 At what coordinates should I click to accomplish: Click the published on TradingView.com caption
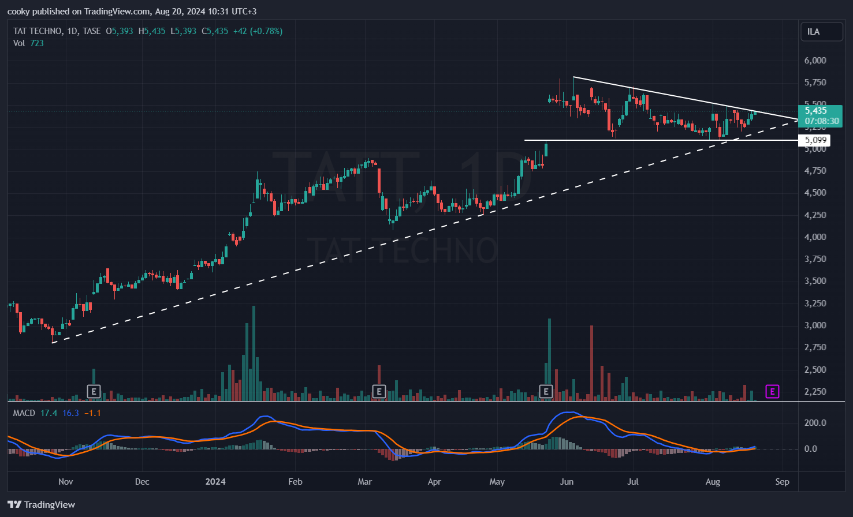tap(132, 11)
